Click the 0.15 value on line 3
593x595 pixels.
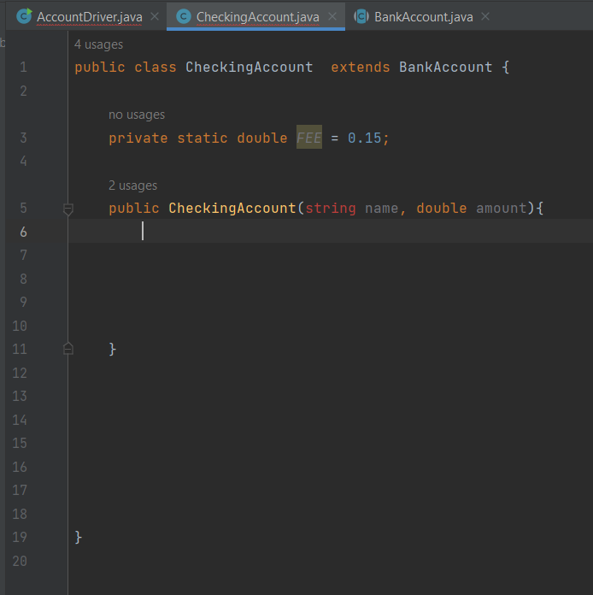[x=364, y=138]
